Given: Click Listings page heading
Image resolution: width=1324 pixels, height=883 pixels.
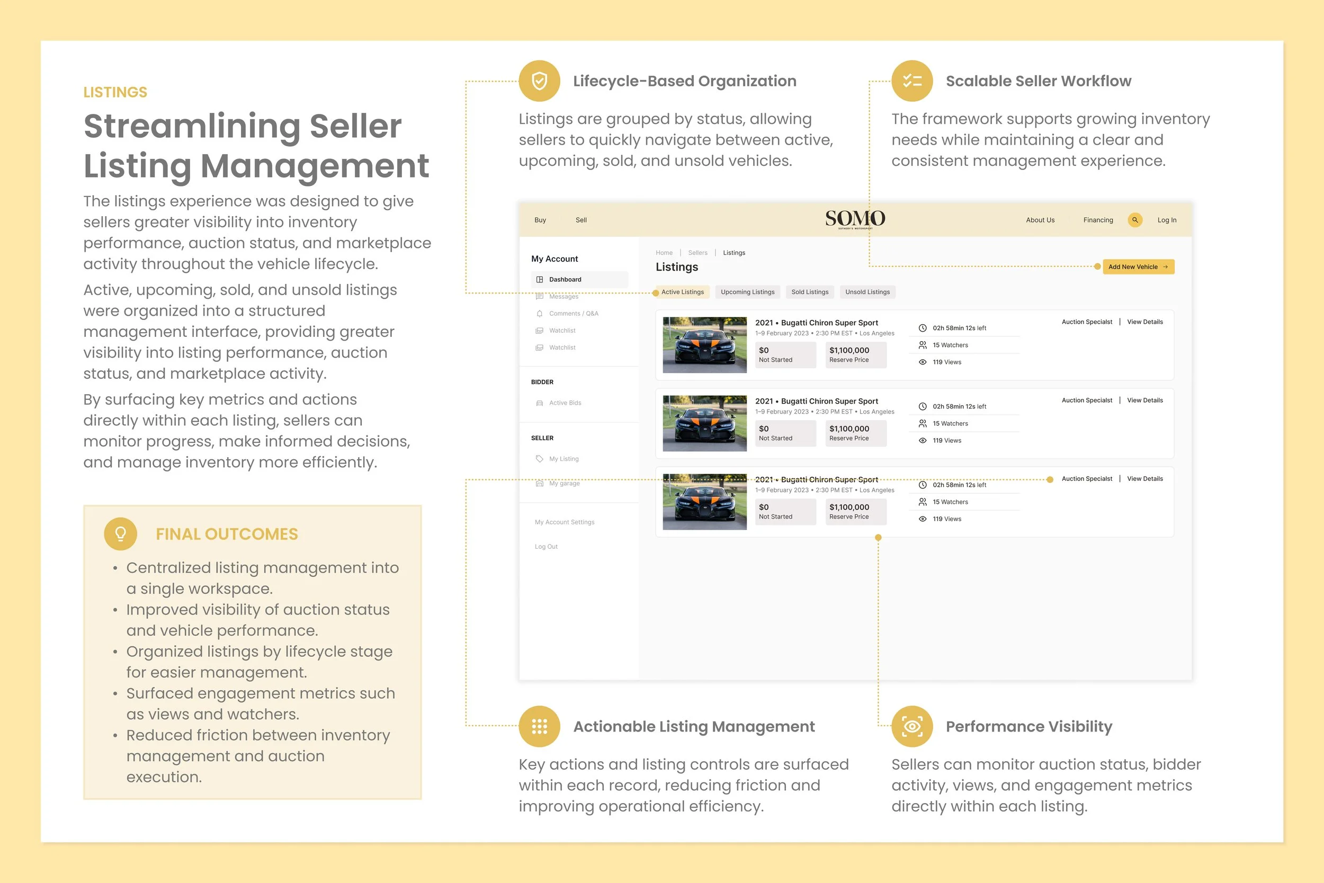Looking at the screenshot, I should (677, 267).
